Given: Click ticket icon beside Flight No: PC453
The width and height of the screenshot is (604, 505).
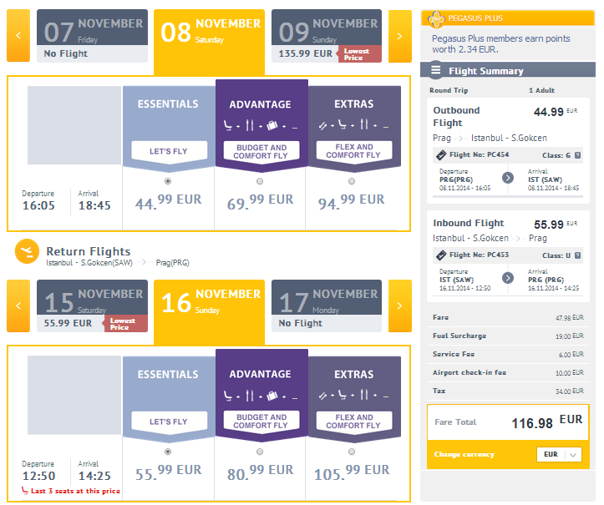Looking at the screenshot, I should 441,255.
